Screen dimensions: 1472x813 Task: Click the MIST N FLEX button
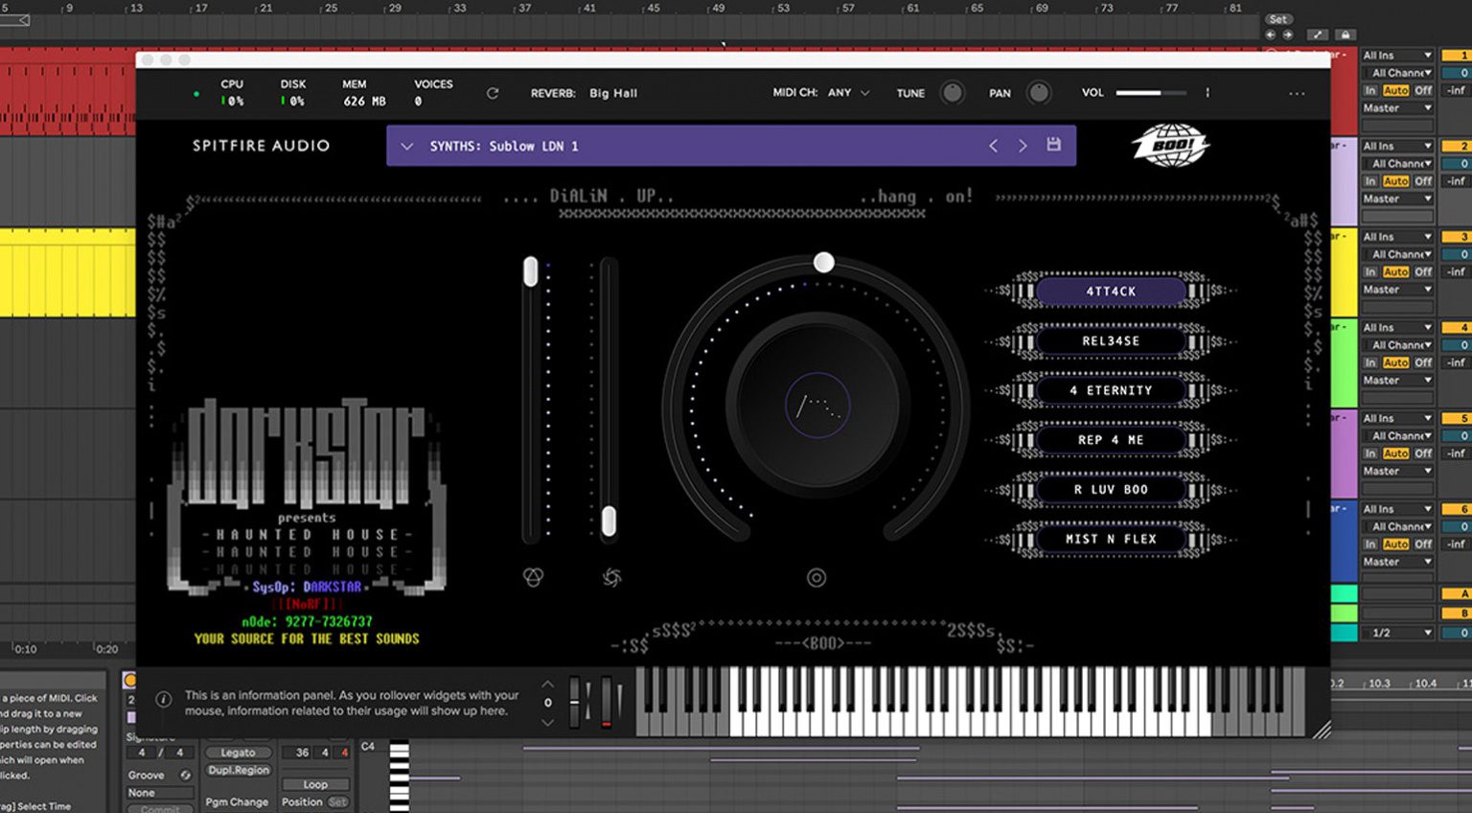[x=1111, y=540]
